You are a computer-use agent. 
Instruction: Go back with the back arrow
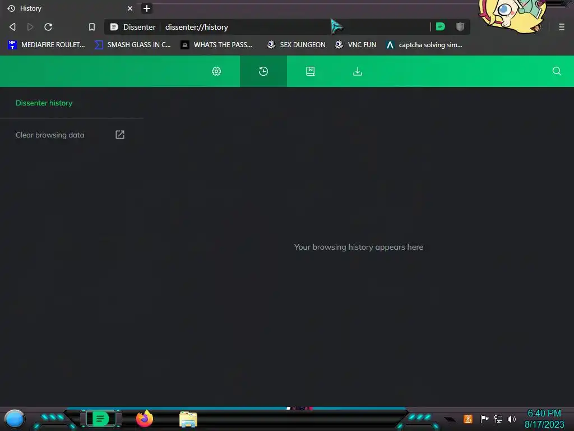click(x=12, y=27)
